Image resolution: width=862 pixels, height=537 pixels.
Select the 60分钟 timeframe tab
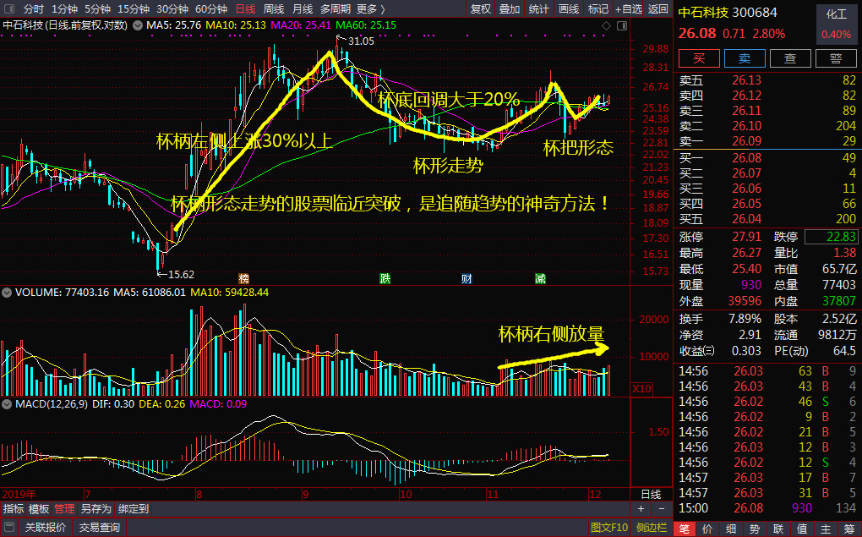(211, 8)
